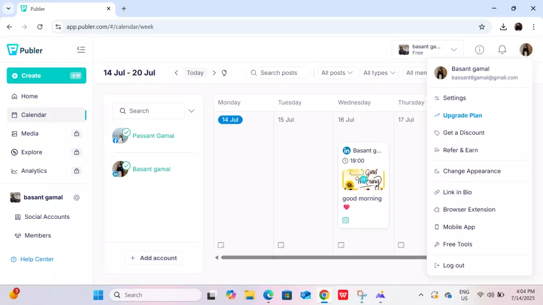Open Microsoft Edge from the taskbar
The image size is (543, 305).
(x=268, y=295)
